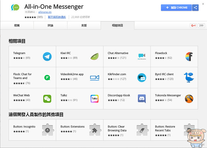Open the Button: Incognito title
207x148 pixels.
(x=24, y=127)
